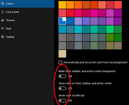Viewport: 129px width, 105px height.
Task: Open Lock screen settings
Action: [x=27, y=12]
